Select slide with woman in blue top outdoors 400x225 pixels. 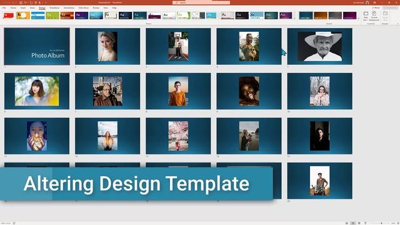click(37, 91)
